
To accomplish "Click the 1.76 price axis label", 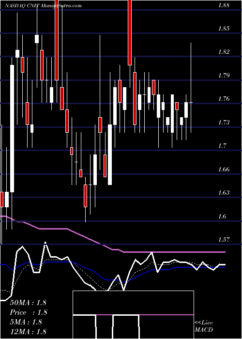I will pyautogui.click(x=224, y=99).
